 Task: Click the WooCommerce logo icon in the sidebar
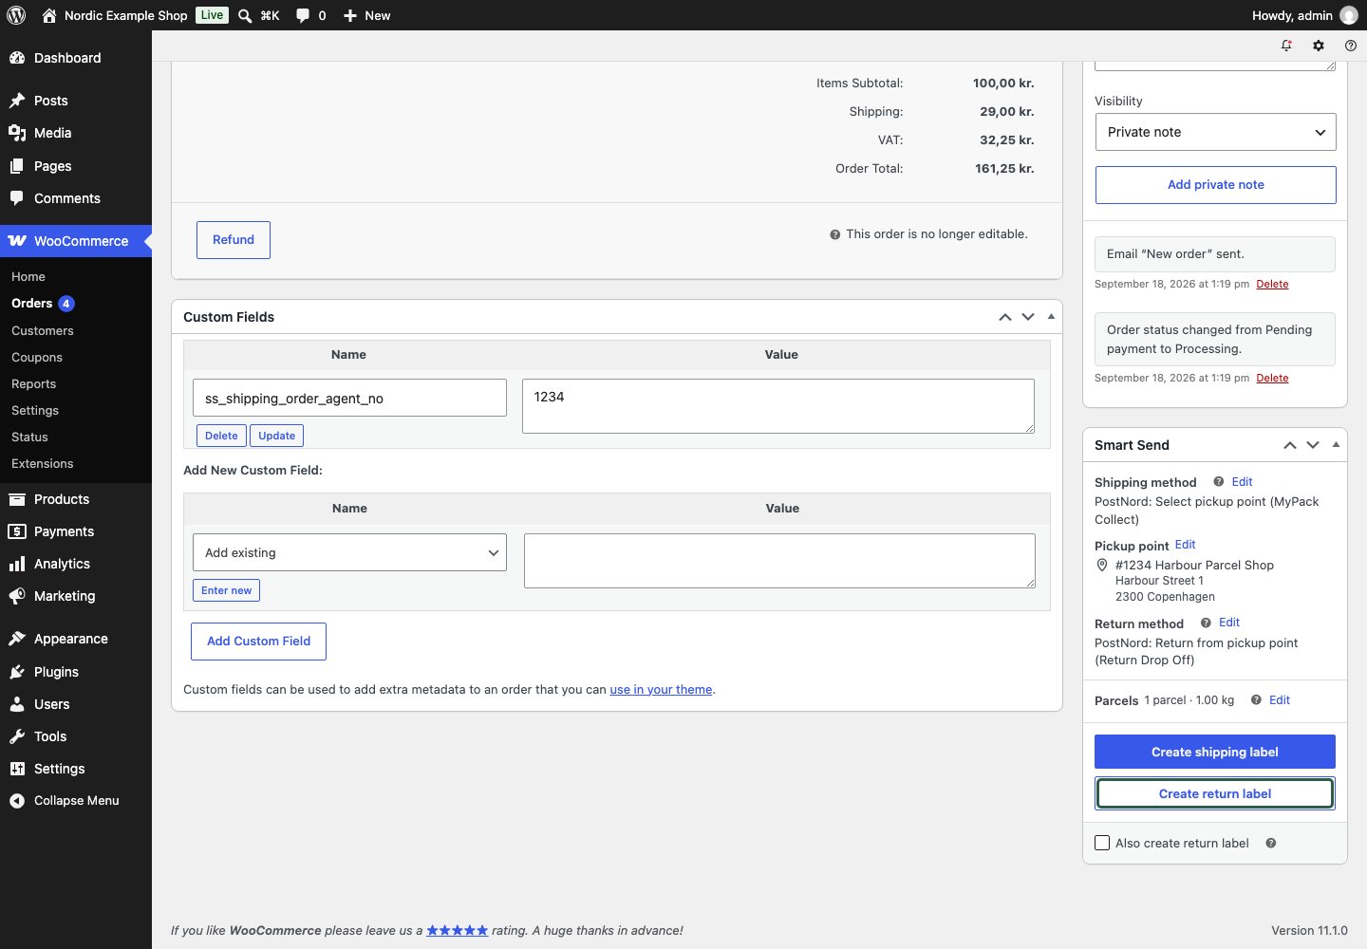pos(17,241)
